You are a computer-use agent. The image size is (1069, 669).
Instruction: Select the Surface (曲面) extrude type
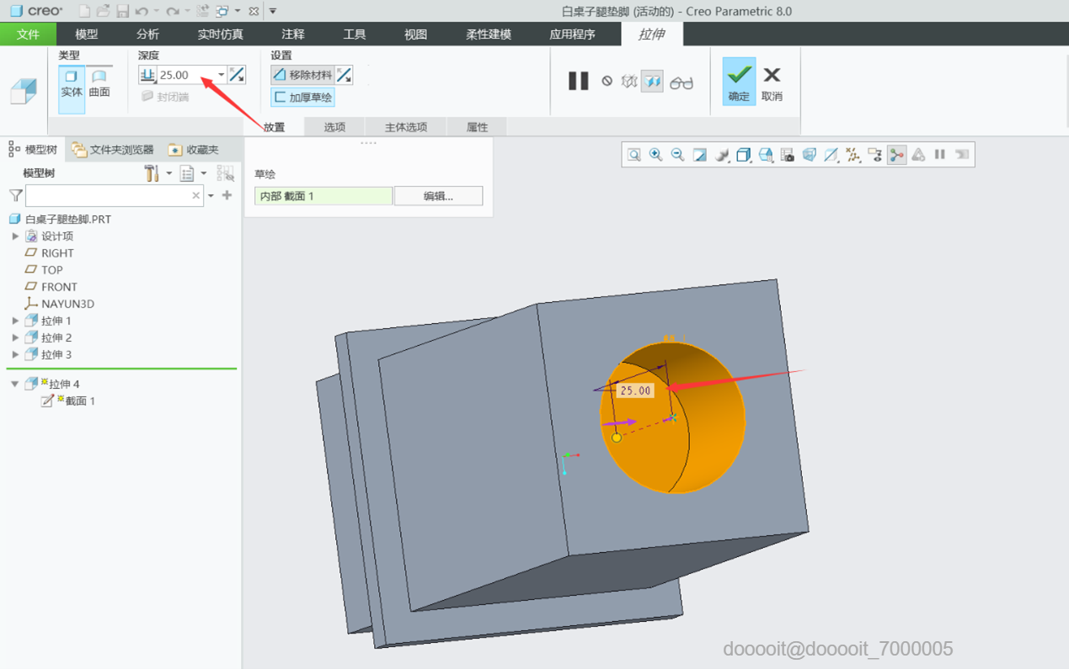pyautogui.click(x=99, y=83)
